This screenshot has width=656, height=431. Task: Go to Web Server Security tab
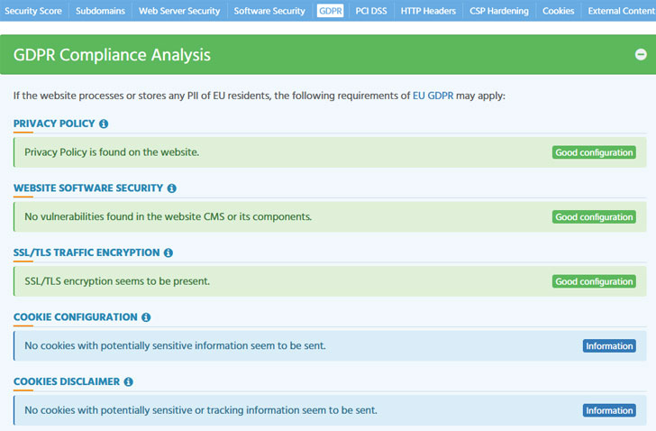click(x=179, y=11)
